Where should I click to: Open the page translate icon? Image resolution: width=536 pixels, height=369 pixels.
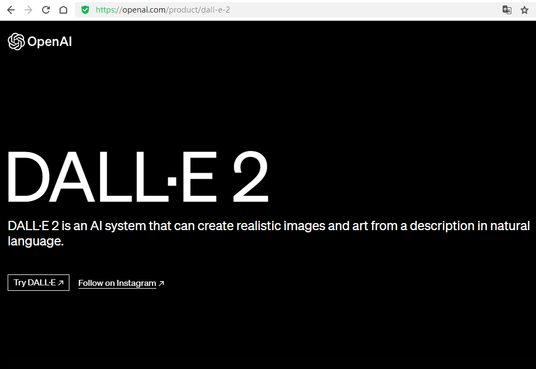click(x=507, y=10)
